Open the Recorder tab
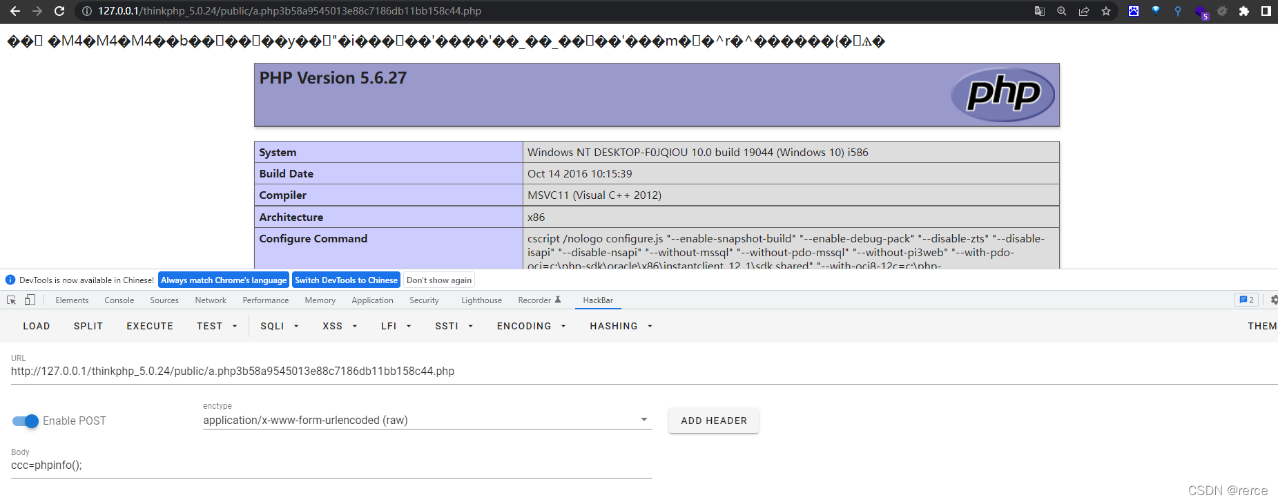1278x502 pixels. point(539,300)
